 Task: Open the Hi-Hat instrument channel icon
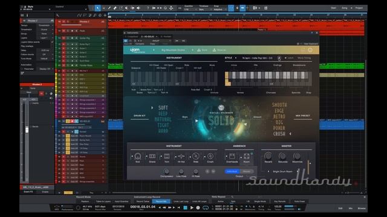pyautogui.click(x=181, y=156)
